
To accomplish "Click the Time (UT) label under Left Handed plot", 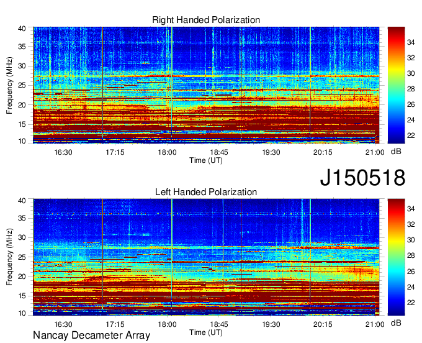I will click(x=206, y=332).
